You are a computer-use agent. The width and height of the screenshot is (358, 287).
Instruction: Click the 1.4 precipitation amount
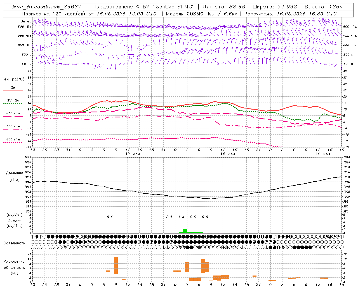click(x=181, y=217)
